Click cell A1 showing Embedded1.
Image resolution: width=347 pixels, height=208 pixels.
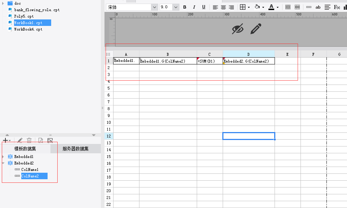pos(126,61)
